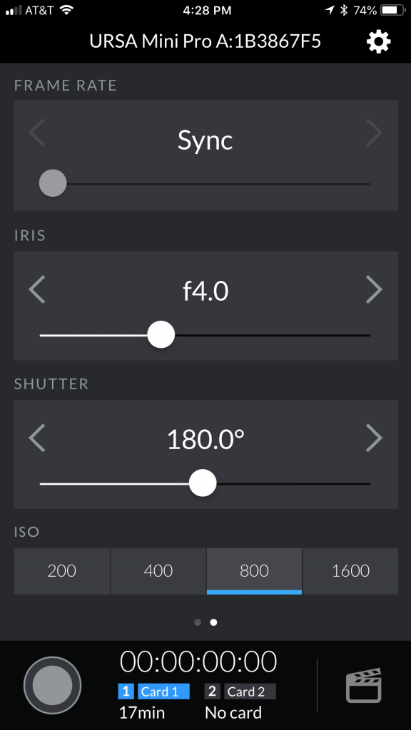Tap the URSA Mini Pro title bar
The width and height of the screenshot is (411, 730).
point(205,41)
